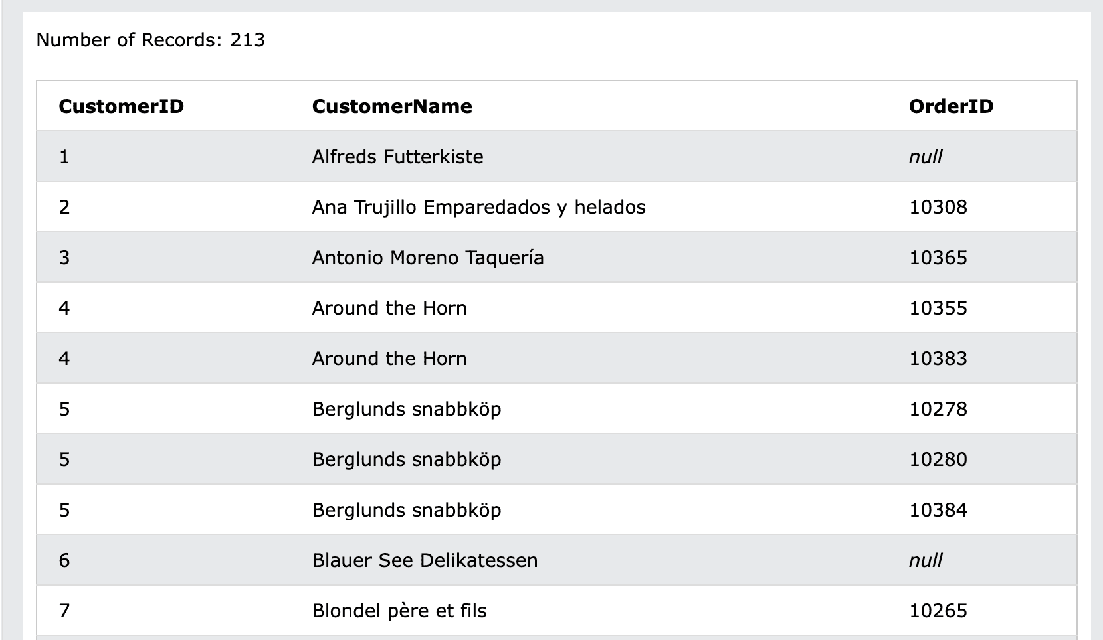
Task: Click the CustomerName column header
Action: coord(392,106)
